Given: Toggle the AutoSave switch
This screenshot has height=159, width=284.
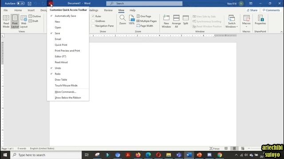Looking at the screenshot, I should pos(21,4).
